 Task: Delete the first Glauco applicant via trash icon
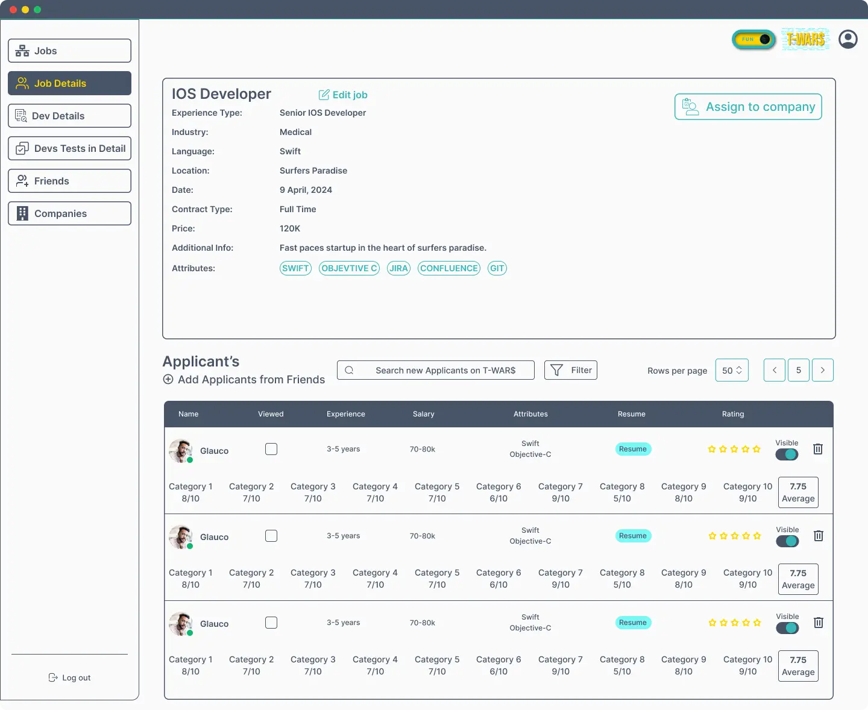point(818,449)
